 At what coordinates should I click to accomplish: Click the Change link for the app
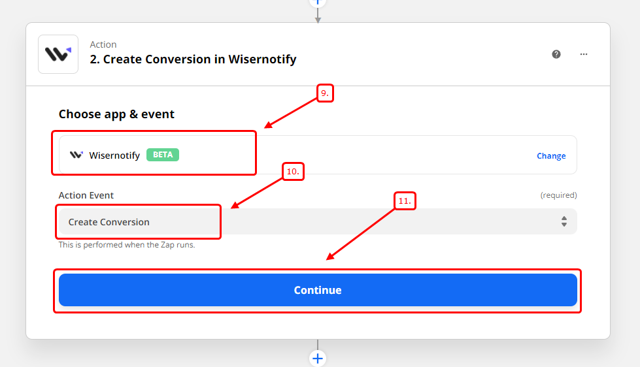click(551, 156)
